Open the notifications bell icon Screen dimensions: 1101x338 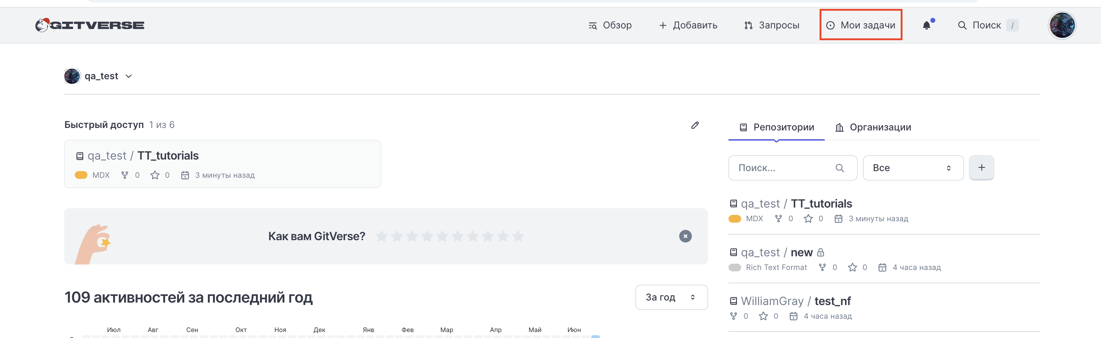(927, 25)
